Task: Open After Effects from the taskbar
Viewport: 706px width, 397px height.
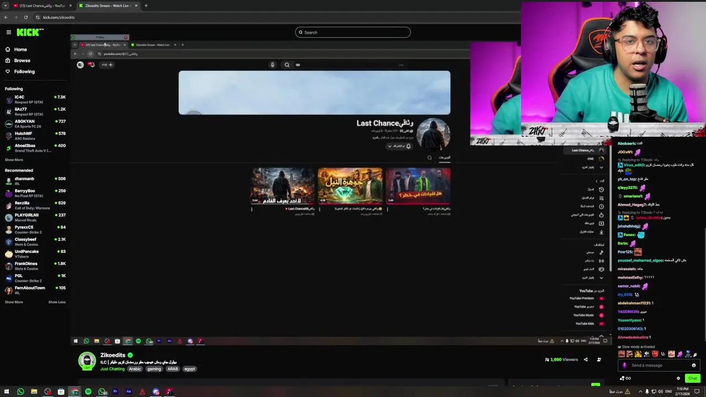Action: click(x=129, y=392)
